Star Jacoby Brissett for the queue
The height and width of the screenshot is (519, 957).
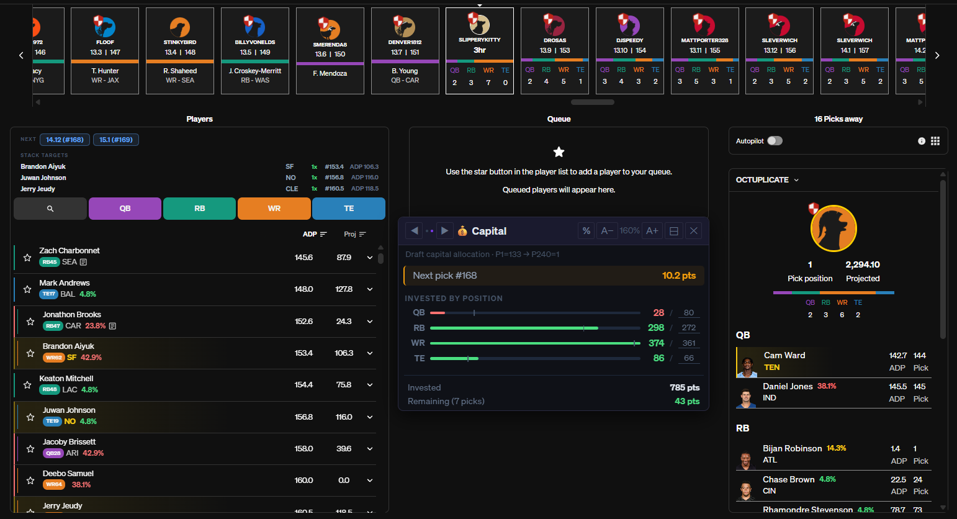[x=30, y=448]
